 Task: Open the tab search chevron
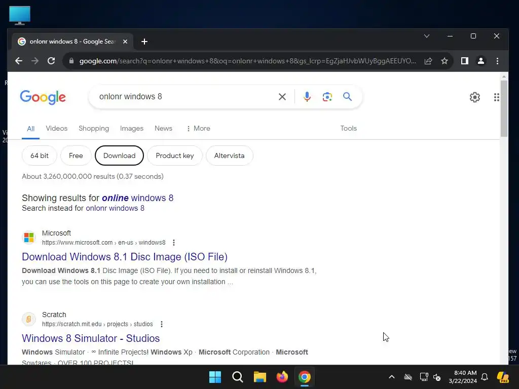point(427,36)
